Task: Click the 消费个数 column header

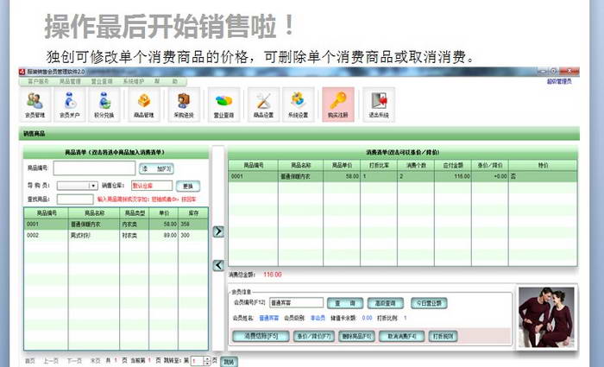Action: 416,166
